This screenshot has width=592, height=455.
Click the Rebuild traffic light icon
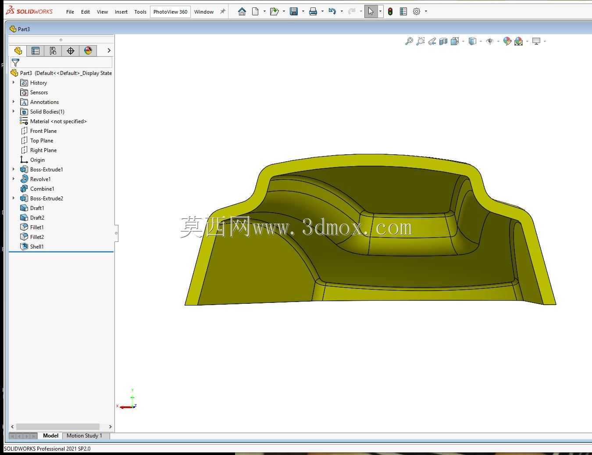(x=390, y=11)
